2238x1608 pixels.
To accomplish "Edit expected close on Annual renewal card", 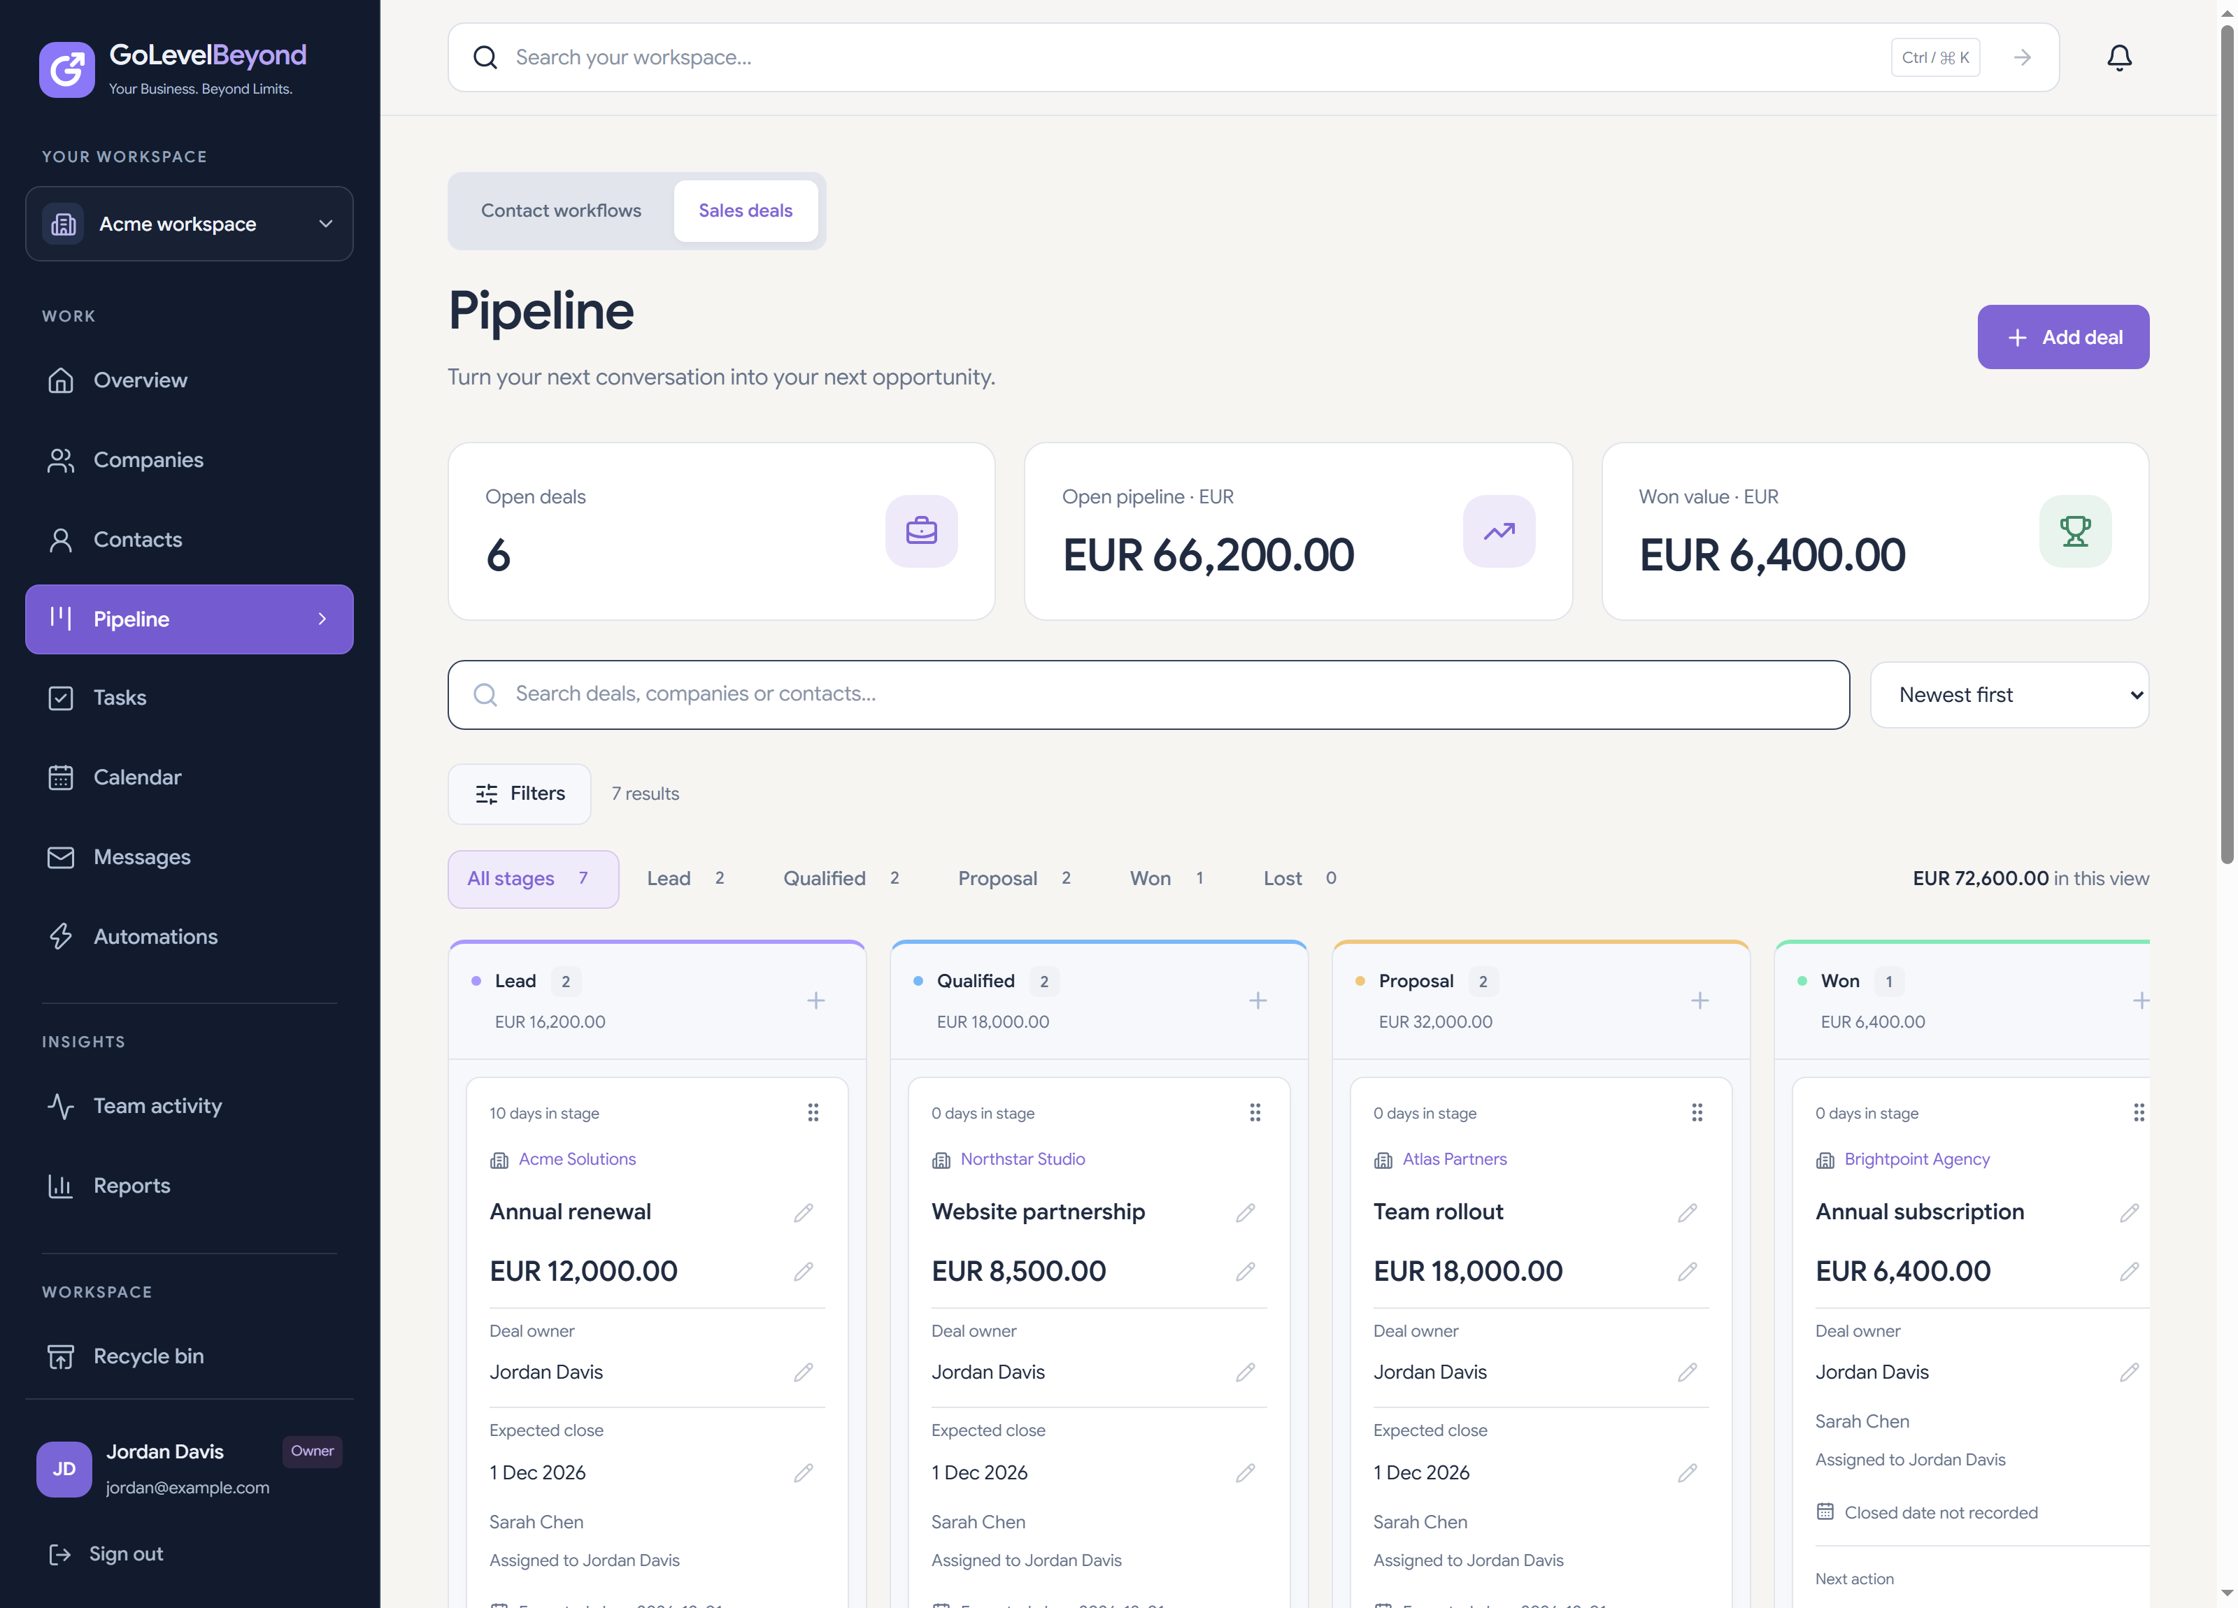I will pos(804,1473).
